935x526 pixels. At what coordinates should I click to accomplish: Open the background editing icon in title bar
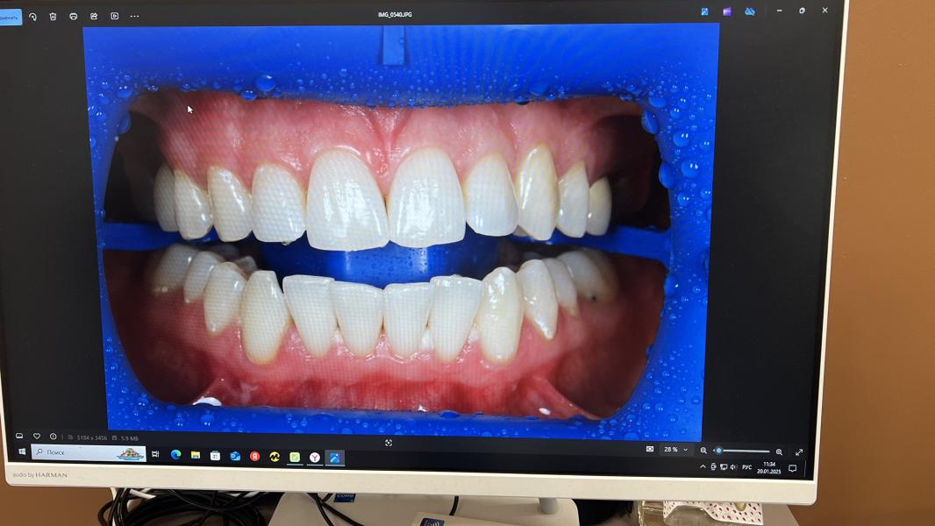705,11
